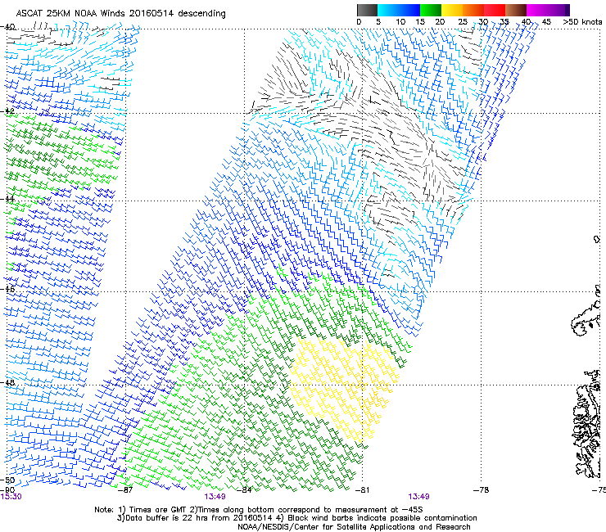Click the >50 knots legend label
Viewport: 606px width, 532px height.
point(582,22)
